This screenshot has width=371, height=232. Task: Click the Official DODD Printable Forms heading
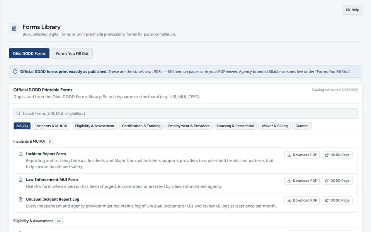pos(43,90)
